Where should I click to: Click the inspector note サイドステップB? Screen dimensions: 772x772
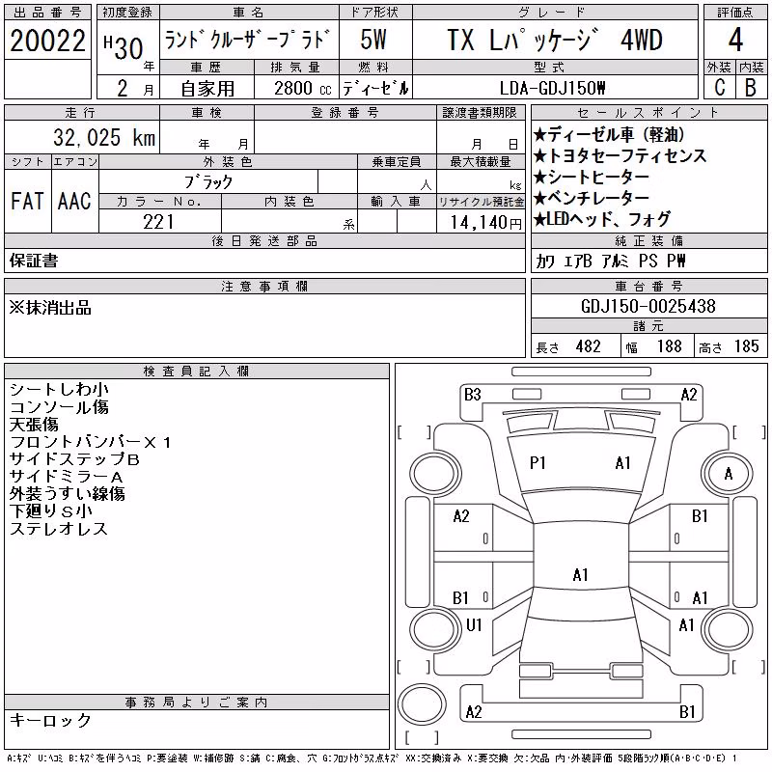tap(74, 459)
